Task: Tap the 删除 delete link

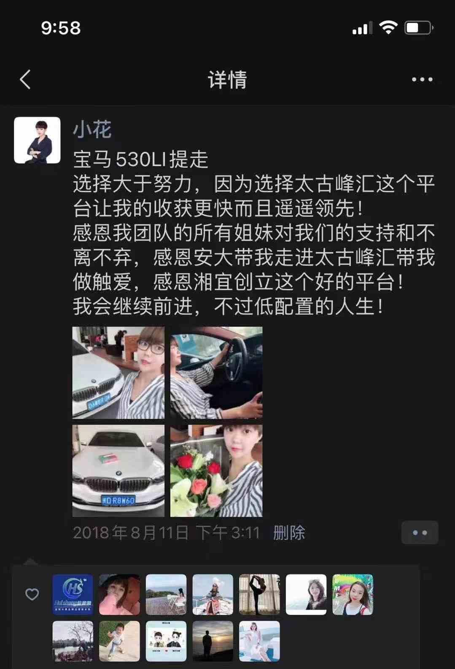Action: [x=289, y=532]
